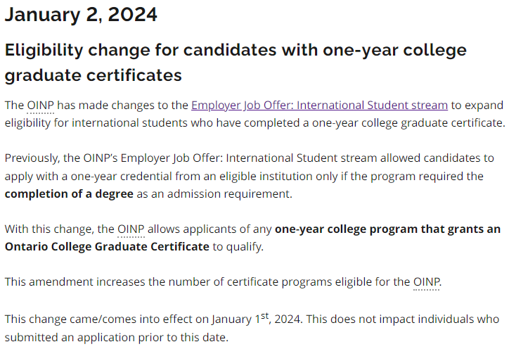Image resolution: width=516 pixels, height=349 pixels.
Task: Click the "graduate certificates" heading line
Action: point(93,75)
